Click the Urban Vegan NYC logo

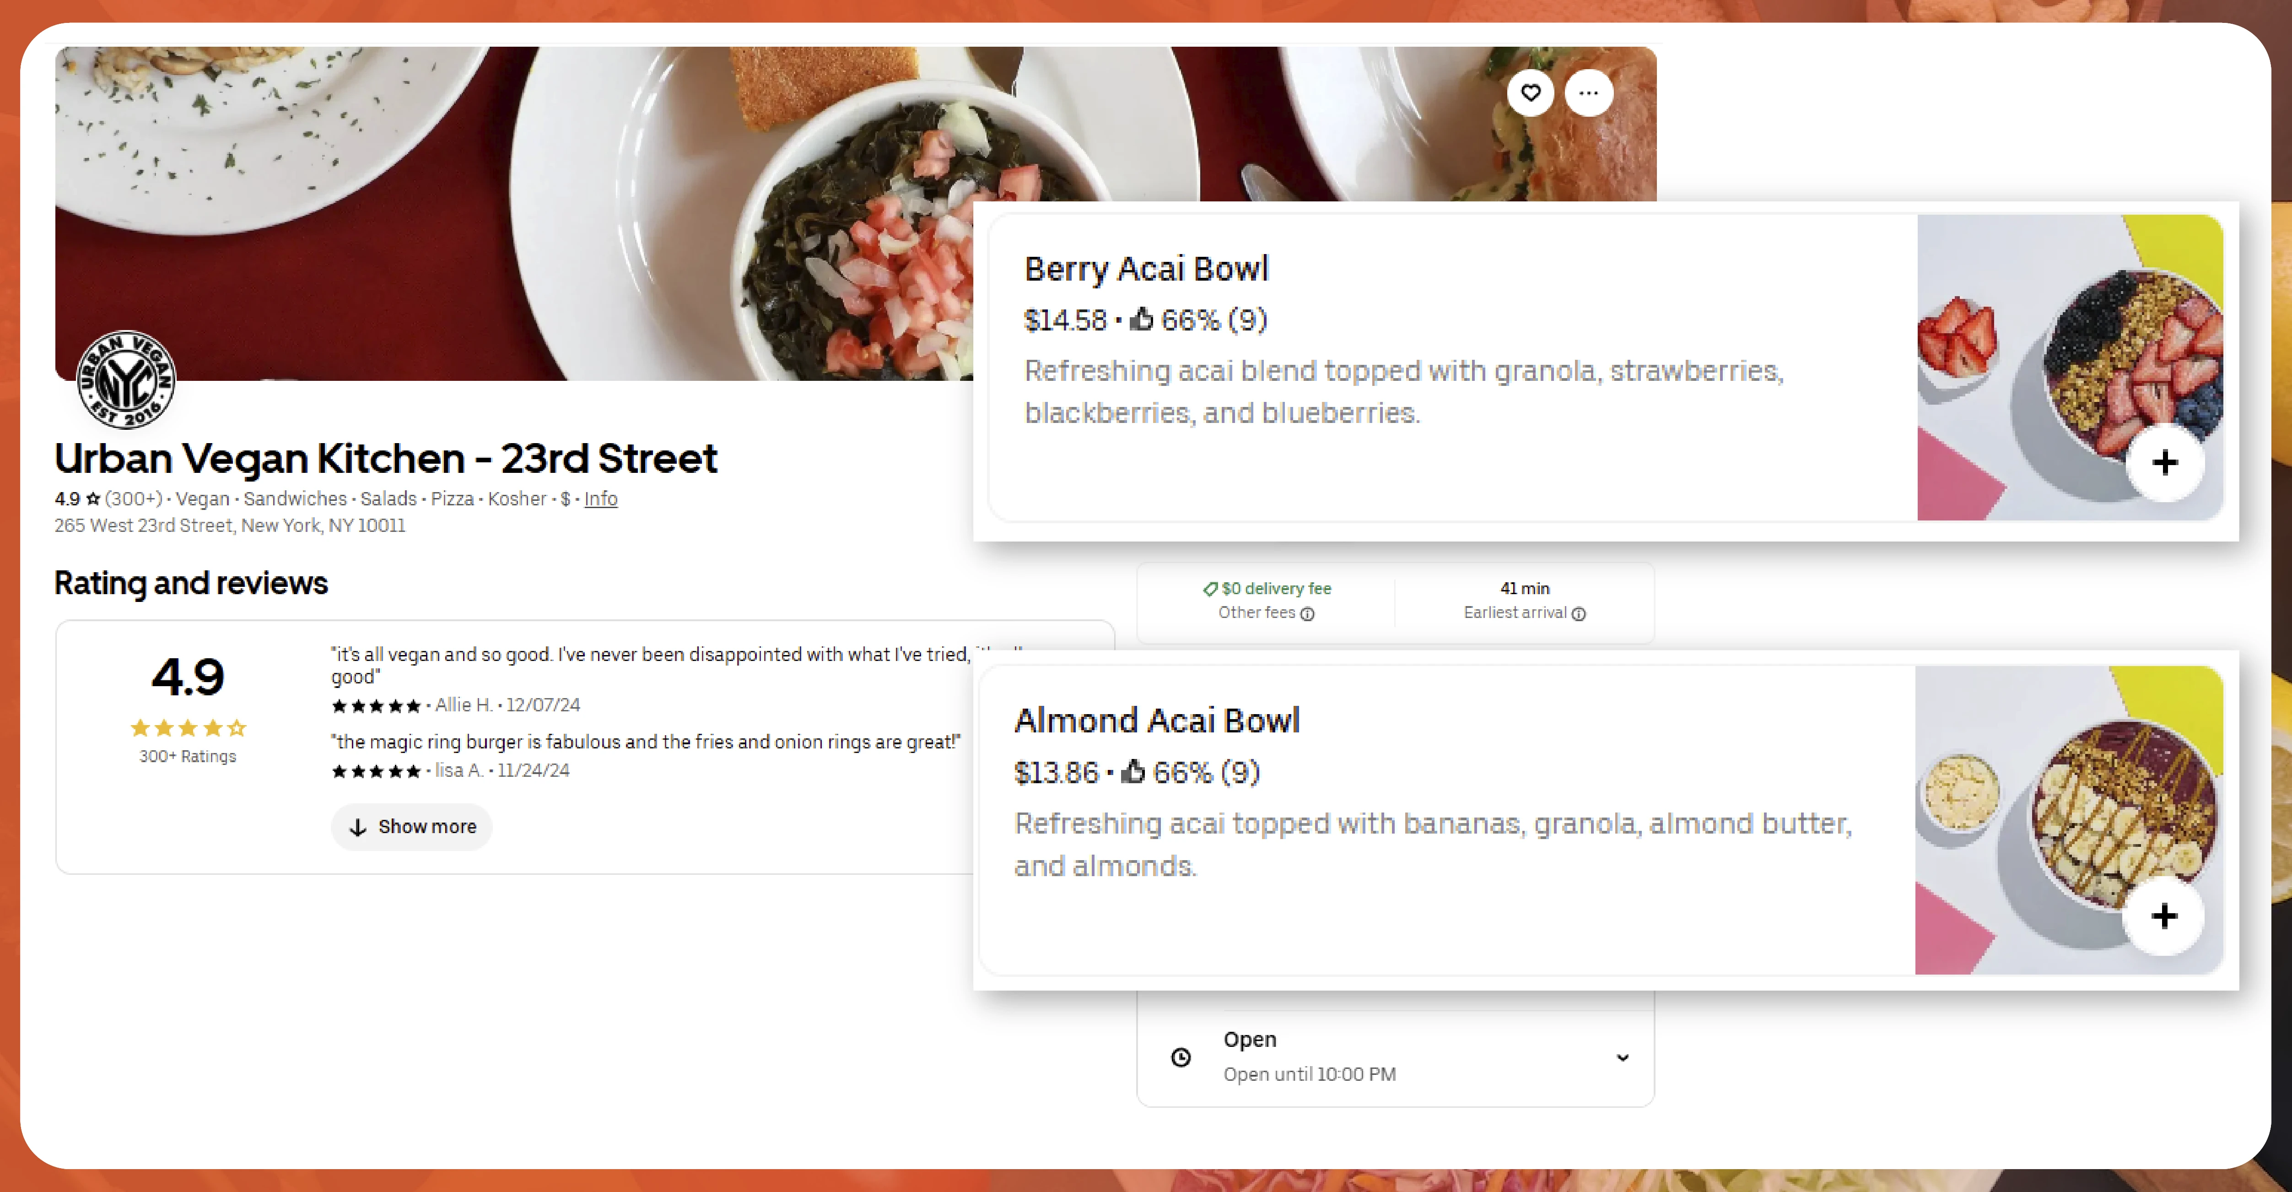point(125,380)
